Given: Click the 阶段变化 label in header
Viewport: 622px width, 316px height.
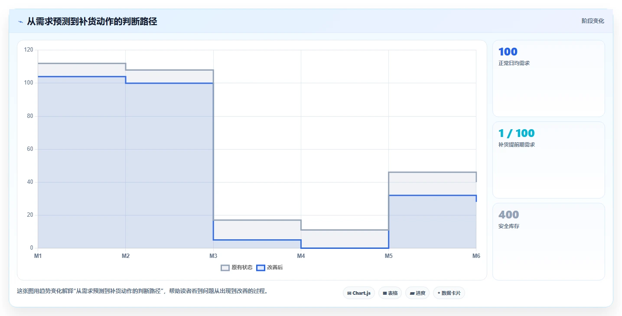Looking at the screenshot, I should tap(593, 21).
